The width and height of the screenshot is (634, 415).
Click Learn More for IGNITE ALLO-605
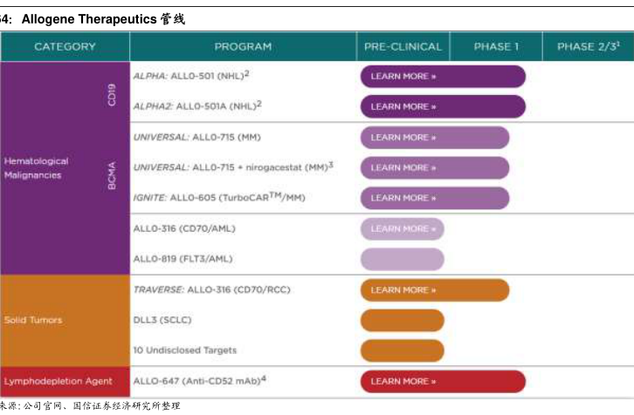click(x=403, y=198)
